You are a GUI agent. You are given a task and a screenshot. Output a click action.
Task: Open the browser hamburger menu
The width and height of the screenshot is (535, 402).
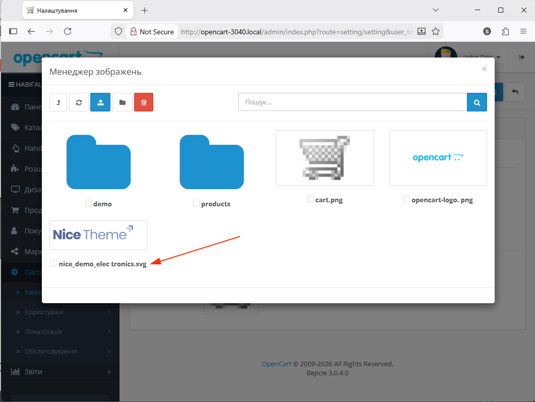pyautogui.click(x=523, y=31)
